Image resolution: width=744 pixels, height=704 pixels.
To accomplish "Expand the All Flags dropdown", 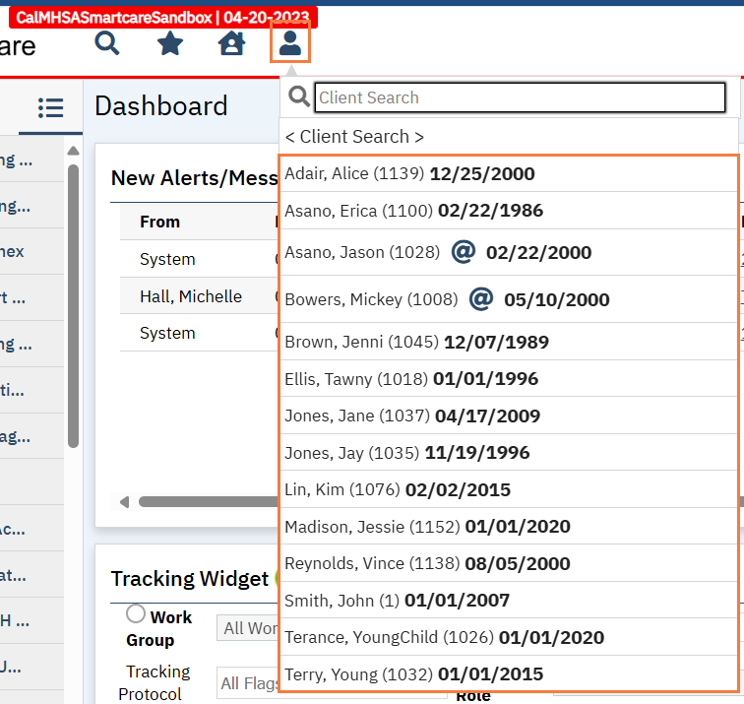I will [246, 683].
